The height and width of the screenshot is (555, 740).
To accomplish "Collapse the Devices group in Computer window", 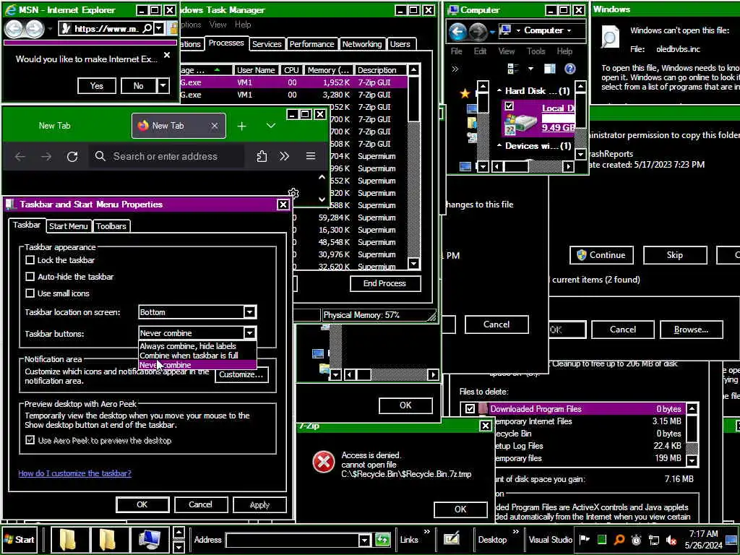I will 499,146.
